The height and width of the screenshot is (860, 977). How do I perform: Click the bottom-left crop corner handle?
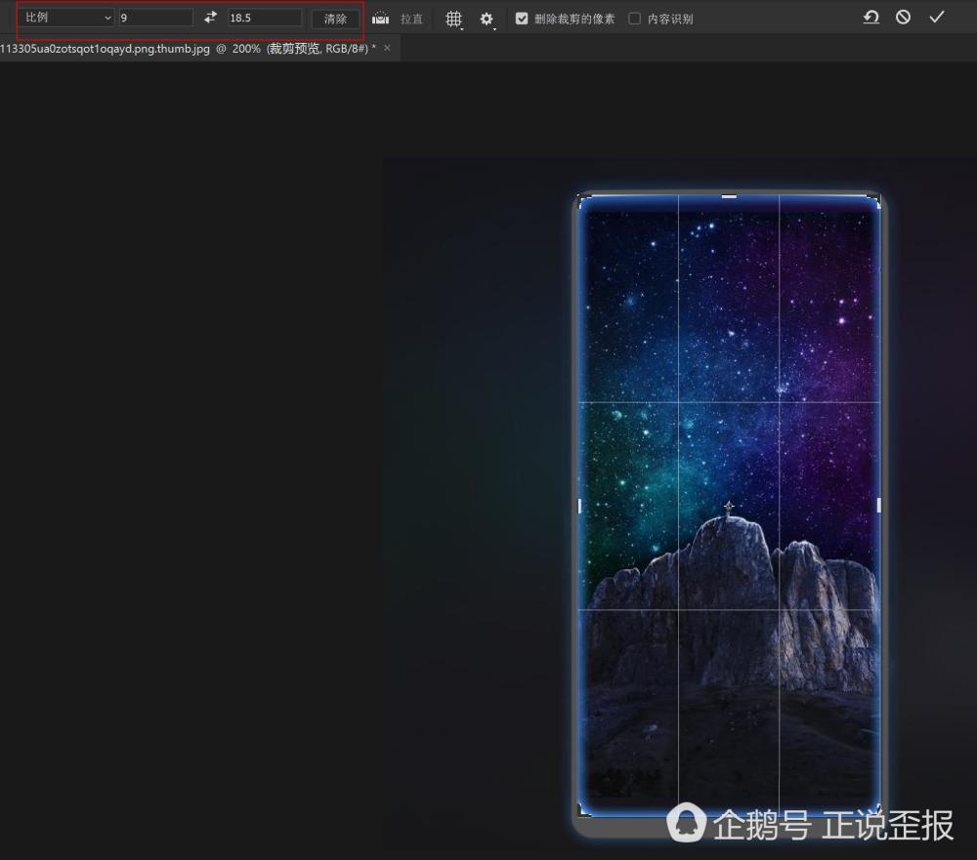click(584, 809)
